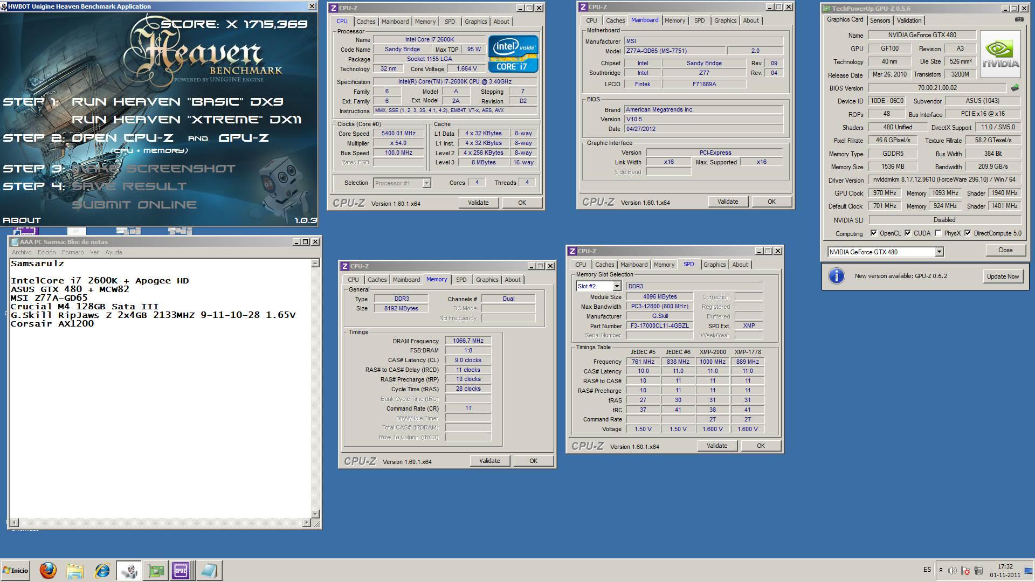Image resolution: width=1035 pixels, height=582 pixels.
Task: Open Mainboard tab in CPU-Z processor window
Action: (395, 22)
